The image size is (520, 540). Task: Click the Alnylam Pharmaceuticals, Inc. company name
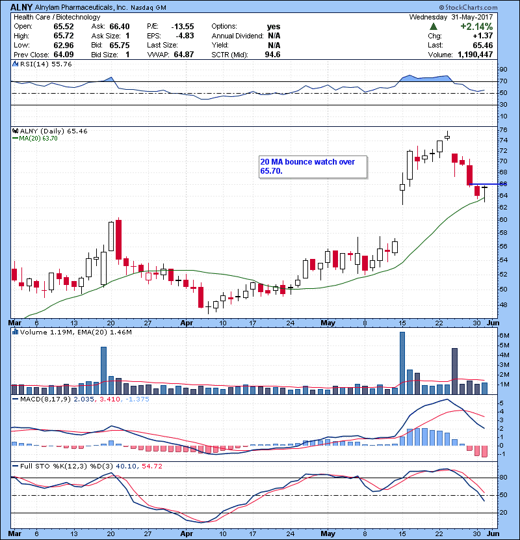pos(81,7)
